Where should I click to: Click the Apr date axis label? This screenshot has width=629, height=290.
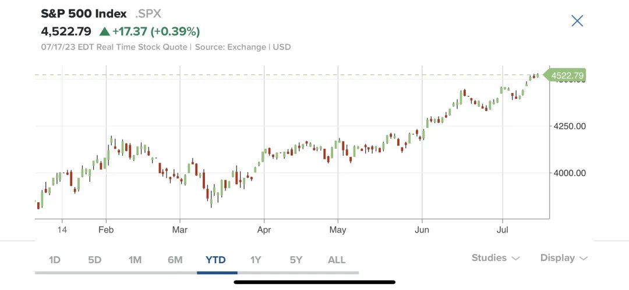264,230
